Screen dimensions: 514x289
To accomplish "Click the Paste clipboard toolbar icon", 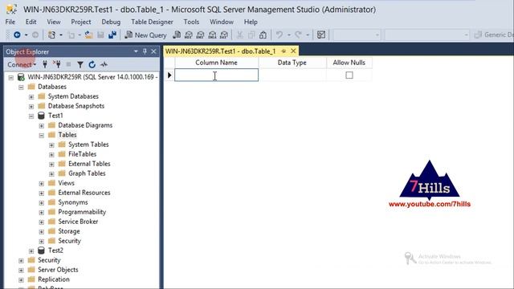I will pyautogui.click(x=263, y=35).
